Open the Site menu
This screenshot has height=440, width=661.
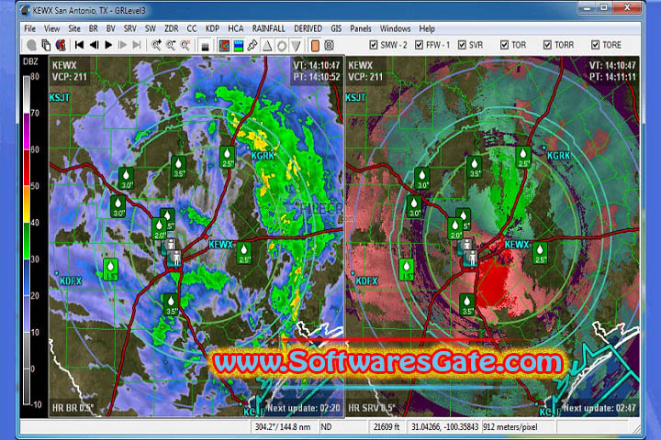click(x=74, y=28)
